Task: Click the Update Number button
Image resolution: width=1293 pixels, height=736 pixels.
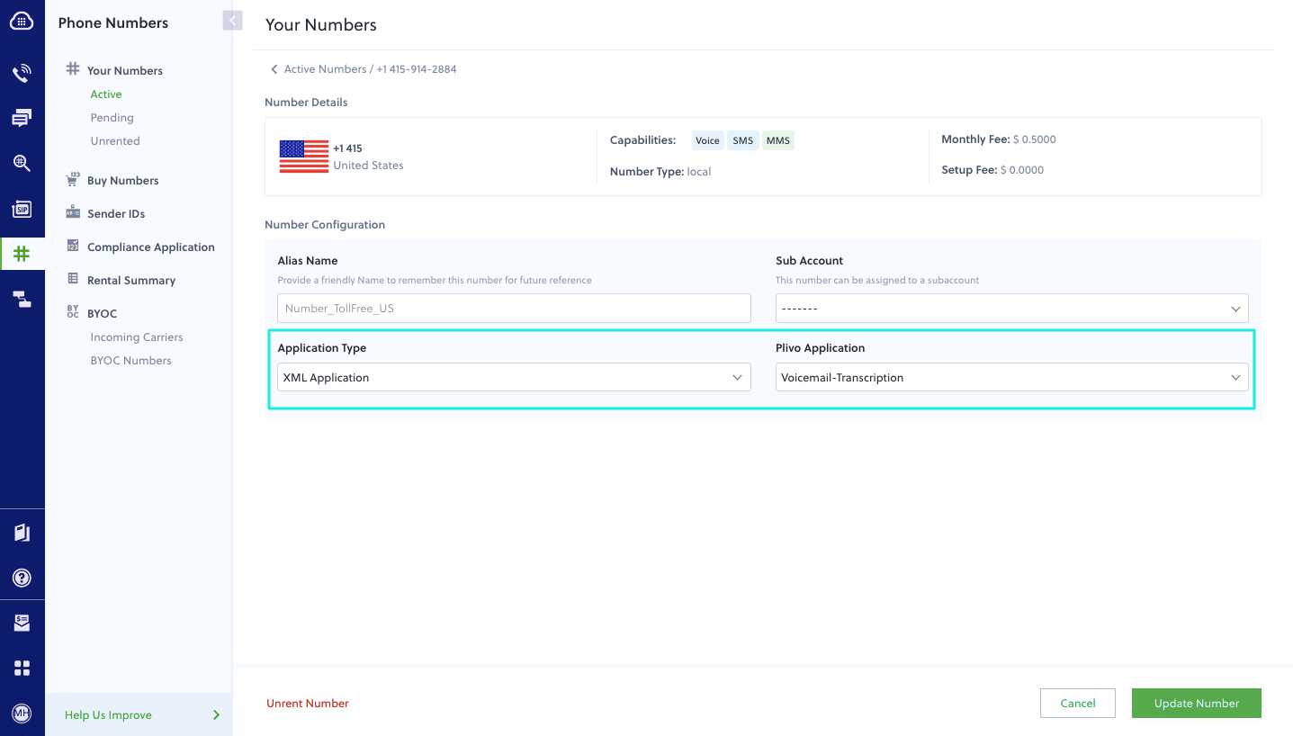Action: click(1196, 703)
